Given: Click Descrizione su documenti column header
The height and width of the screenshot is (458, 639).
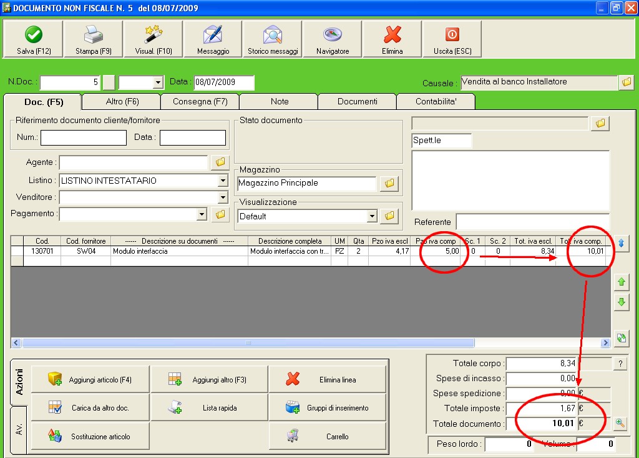Looking at the screenshot, I should (x=179, y=241).
